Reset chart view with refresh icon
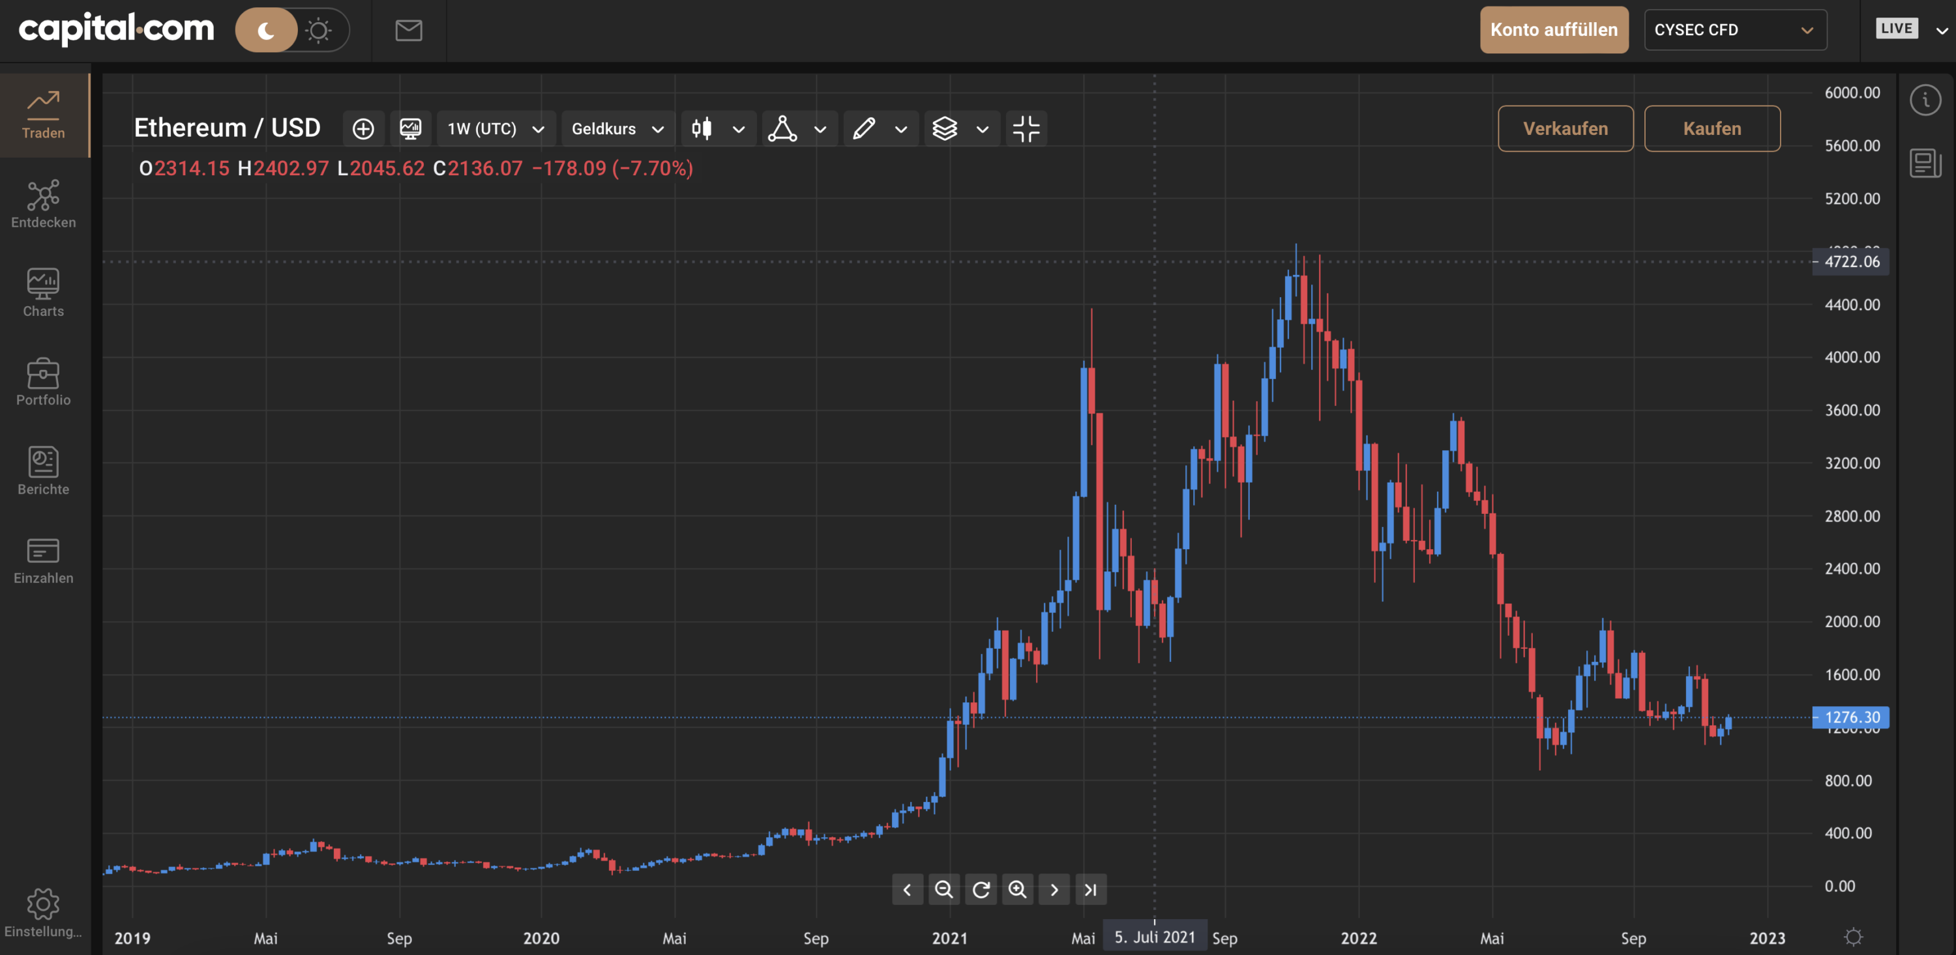The width and height of the screenshot is (1956, 955). [980, 889]
